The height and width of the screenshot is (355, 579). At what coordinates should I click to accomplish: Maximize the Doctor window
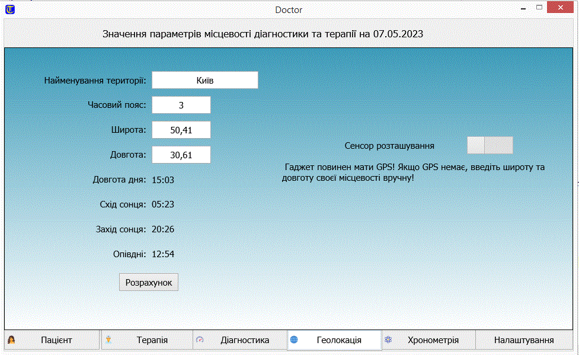[x=539, y=8]
